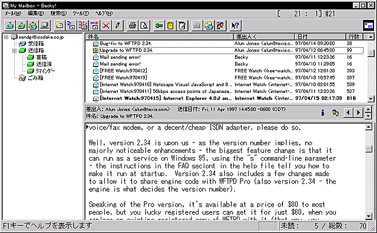Collapse the 送信箱 folder tree node
The width and height of the screenshot is (377, 233).
(x=14, y=51)
